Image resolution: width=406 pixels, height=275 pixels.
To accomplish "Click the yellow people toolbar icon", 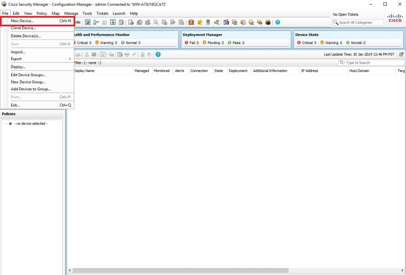I will click(x=200, y=22).
